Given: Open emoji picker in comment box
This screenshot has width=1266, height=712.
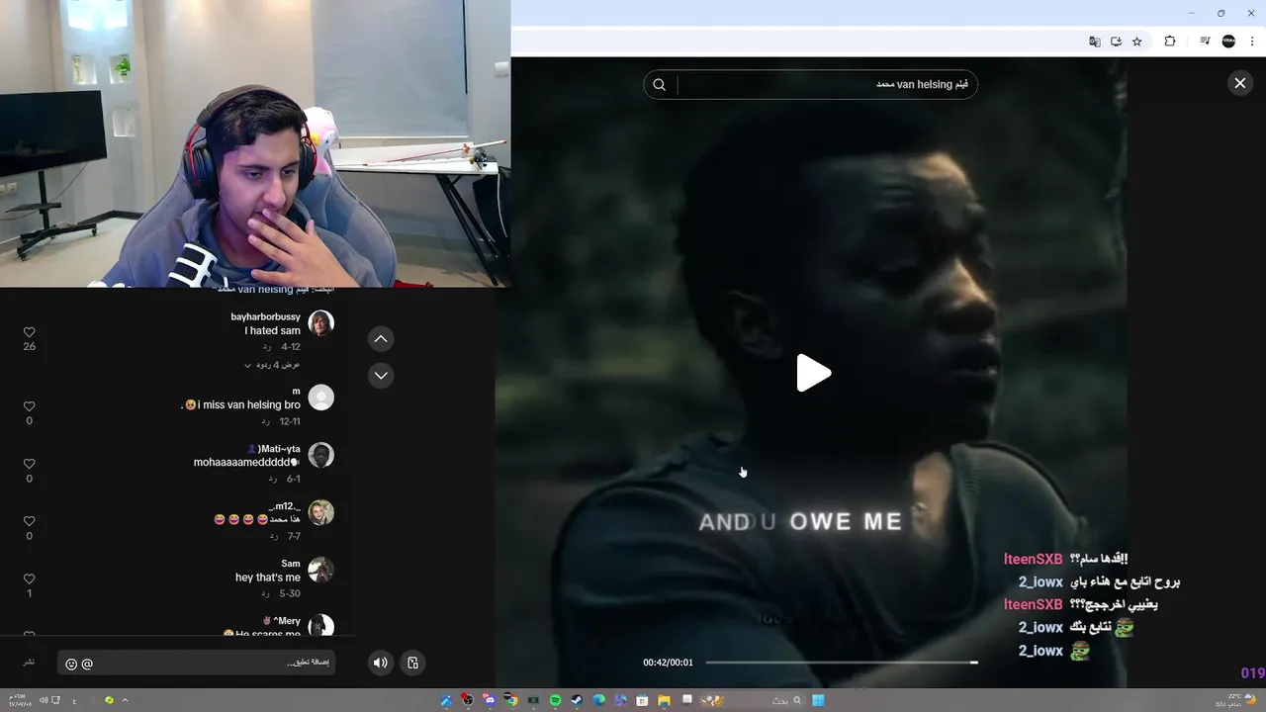Looking at the screenshot, I should pyautogui.click(x=71, y=664).
